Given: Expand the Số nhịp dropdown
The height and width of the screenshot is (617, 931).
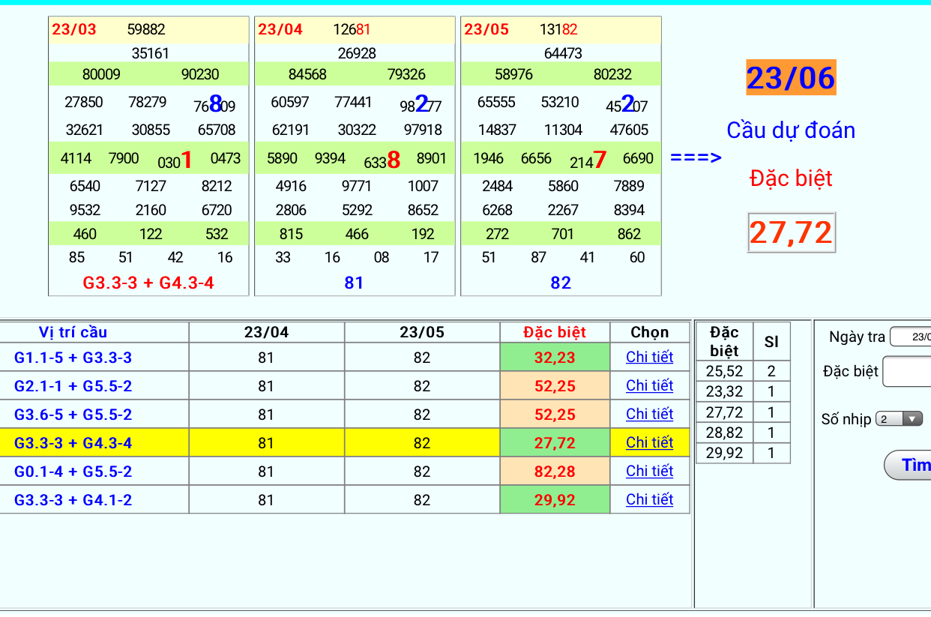Looking at the screenshot, I should 900,419.
